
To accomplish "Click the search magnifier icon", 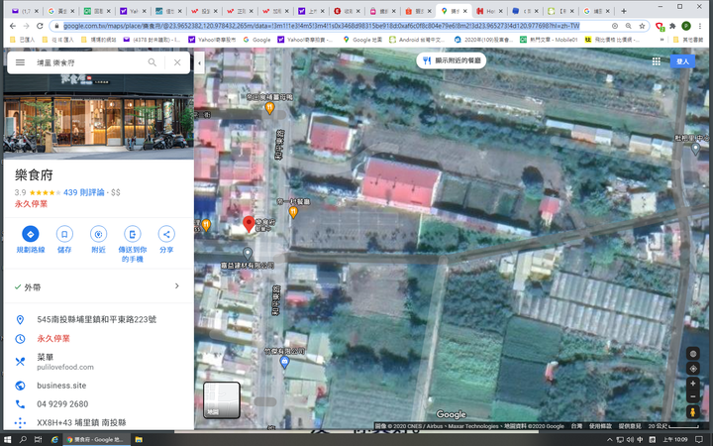I will click(x=153, y=62).
